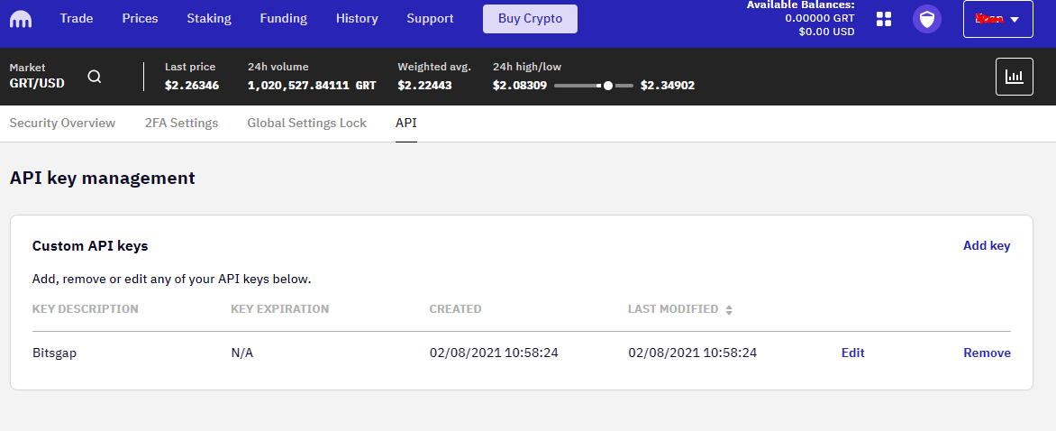Image resolution: width=1056 pixels, height=431 pixels.
Task: Open the Prices menu
Action: tap(140, 19)
